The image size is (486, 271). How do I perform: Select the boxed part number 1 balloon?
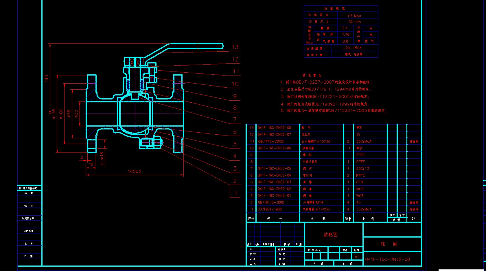click(235, 193)
